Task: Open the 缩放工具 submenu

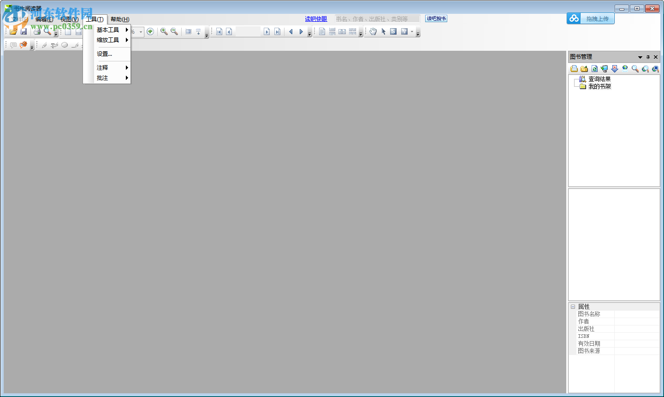Action: tap(112, 40)
